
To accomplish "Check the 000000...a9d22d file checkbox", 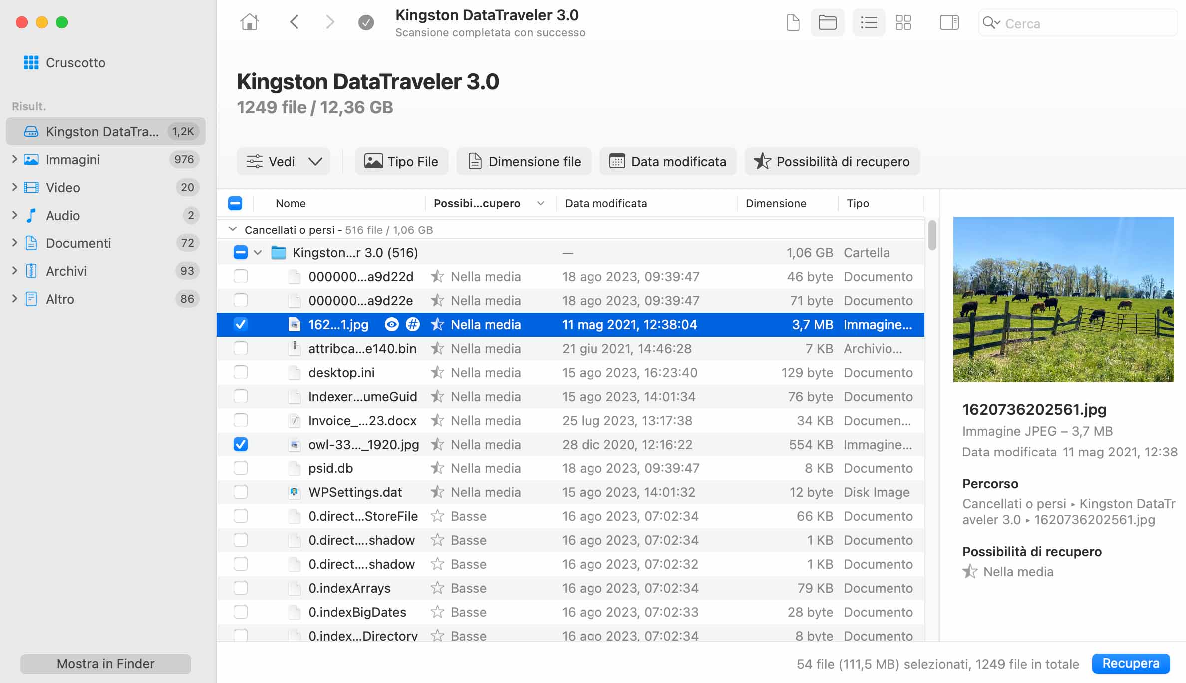I will click(240, 277).
